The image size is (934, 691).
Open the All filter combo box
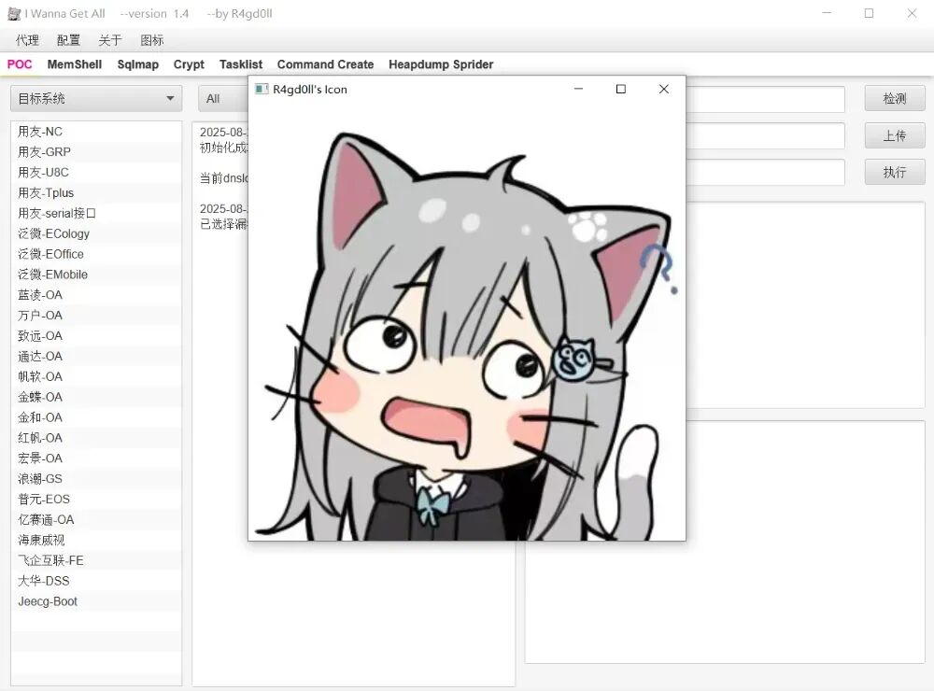pyautogui.click(x=221, y=99)
